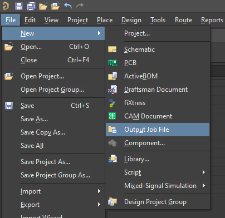Open the Reports menu
The width and height of the screenshot is (225, 218).
coord(212,20)
